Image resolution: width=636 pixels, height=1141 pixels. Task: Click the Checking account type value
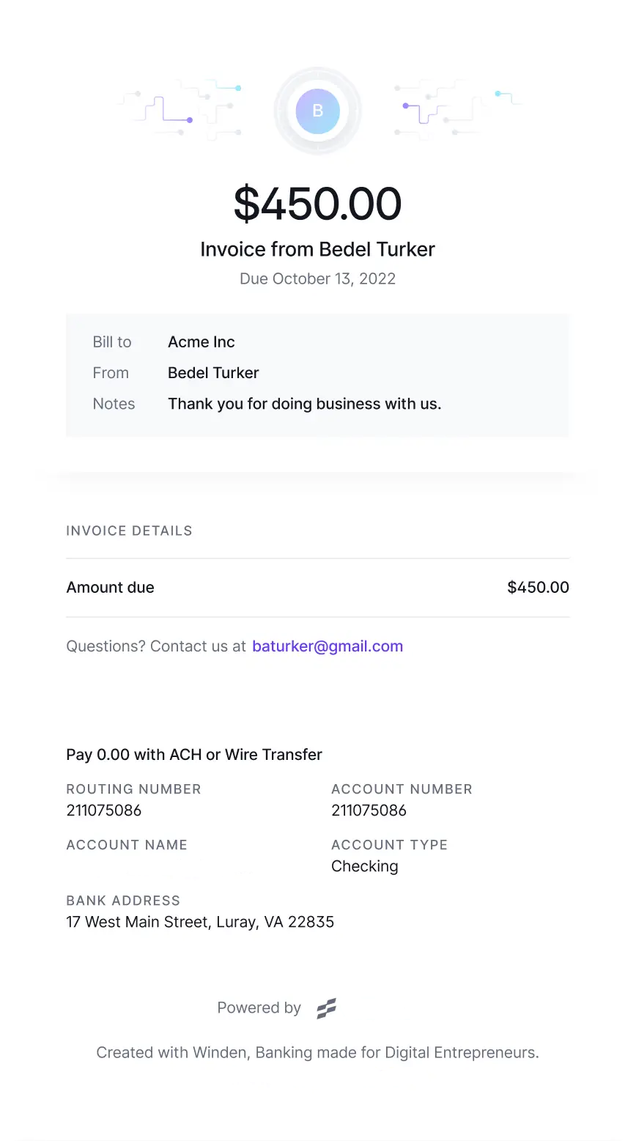365,866
